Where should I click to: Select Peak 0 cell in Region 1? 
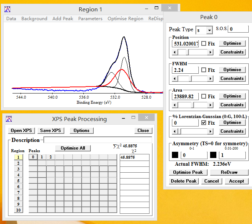33,157
